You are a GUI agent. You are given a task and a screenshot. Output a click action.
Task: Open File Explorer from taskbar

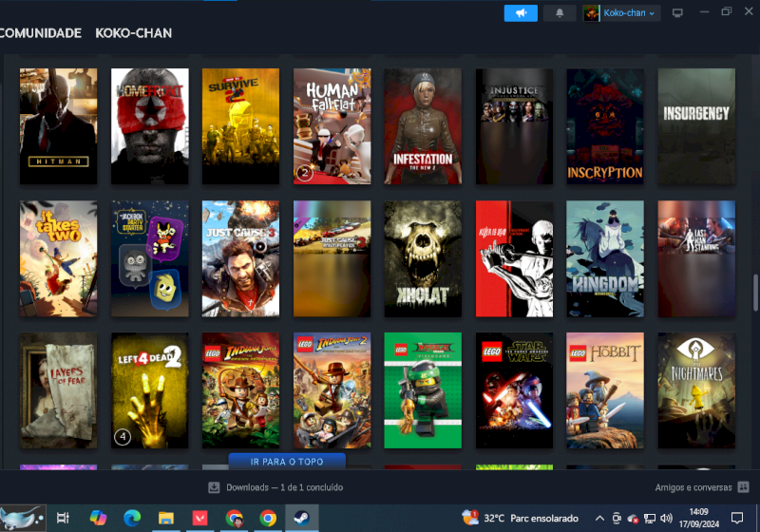[165, 518]
